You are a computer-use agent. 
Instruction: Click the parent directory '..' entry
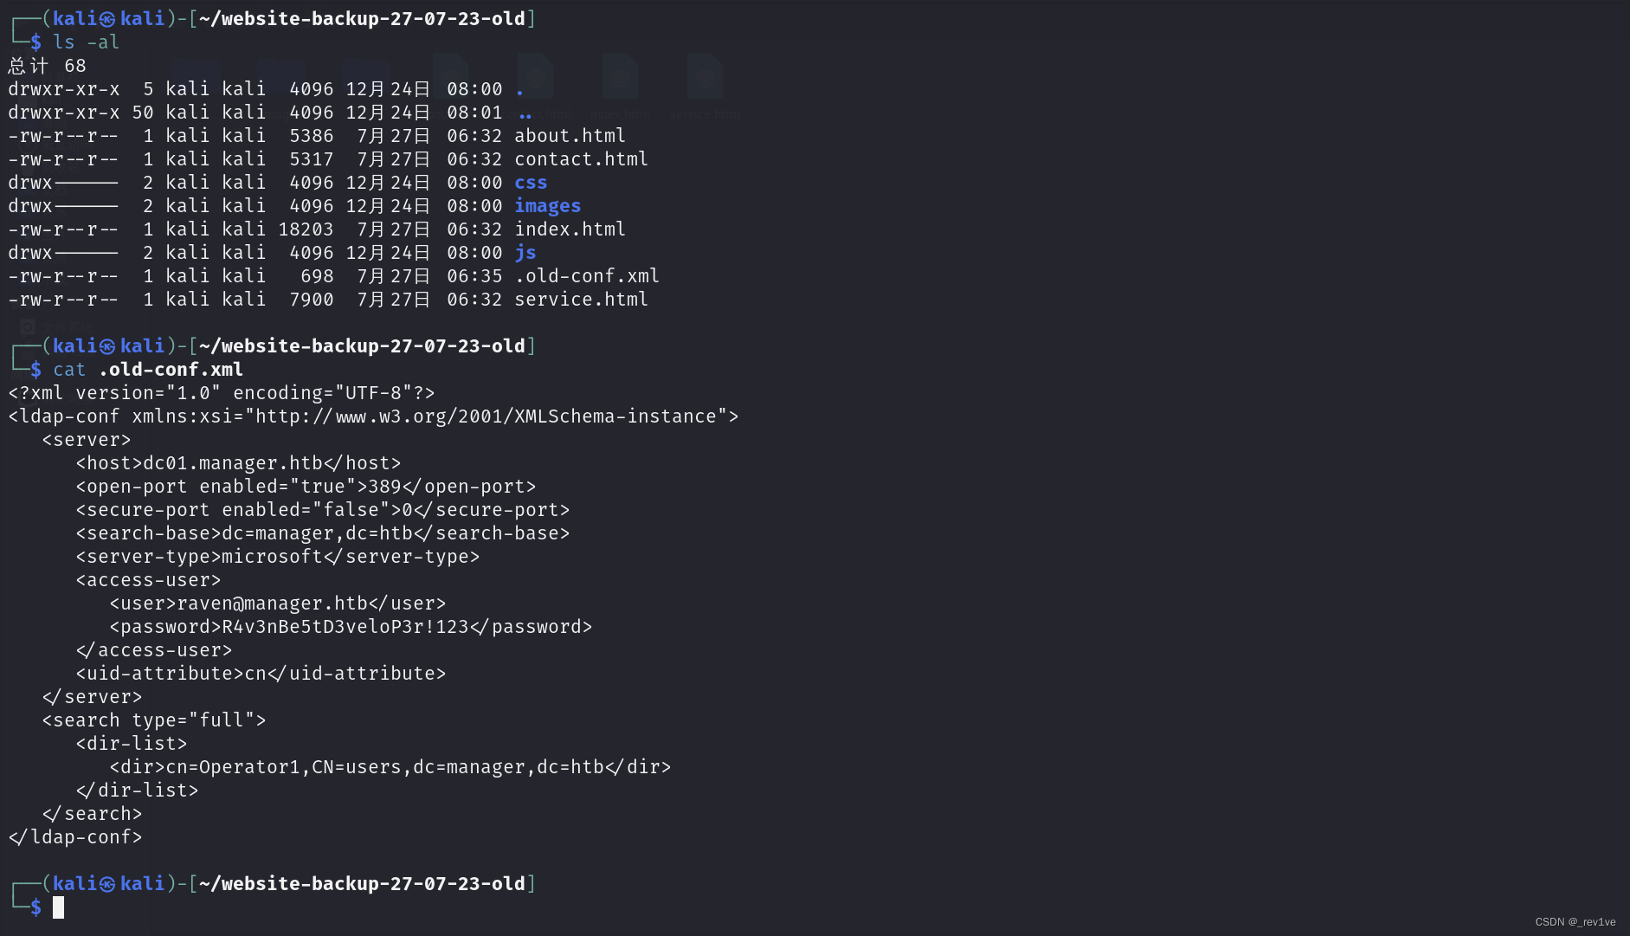(x=525, y=114)
